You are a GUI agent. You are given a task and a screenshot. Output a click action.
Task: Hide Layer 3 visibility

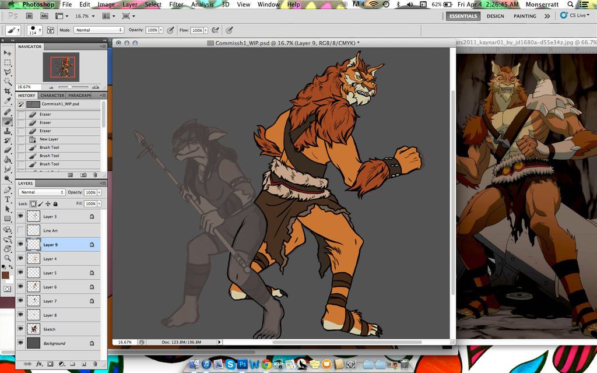(x=20, y=216)
